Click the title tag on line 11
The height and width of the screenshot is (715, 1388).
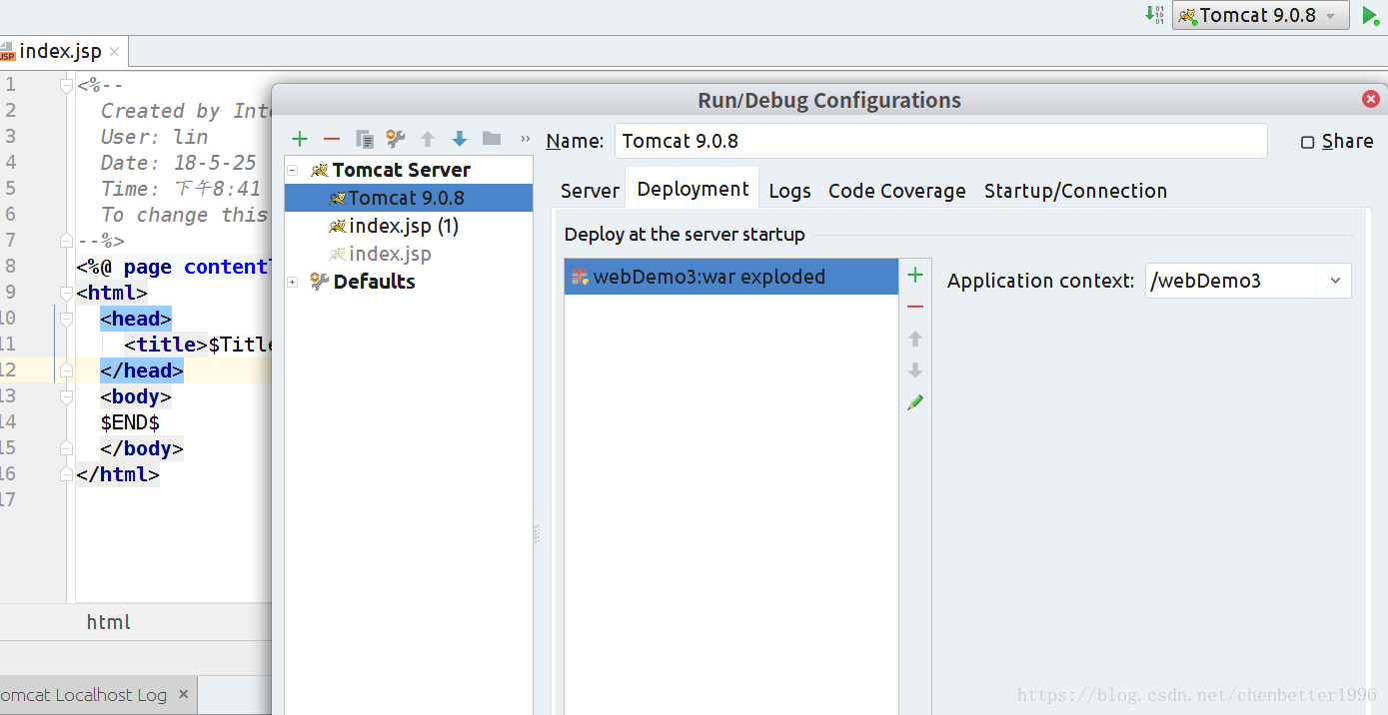[x=166, y=345]
